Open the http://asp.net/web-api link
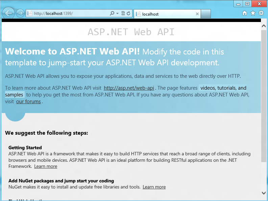 tap(129, 88)
